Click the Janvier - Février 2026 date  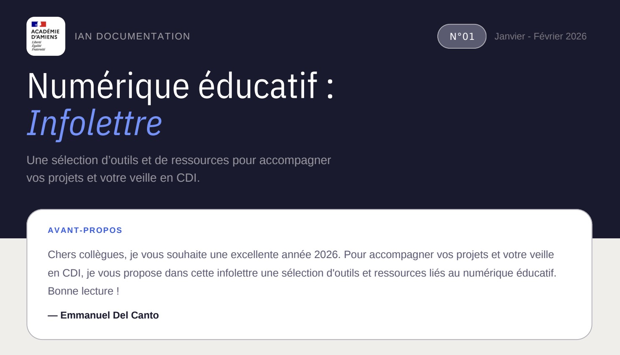540,37
